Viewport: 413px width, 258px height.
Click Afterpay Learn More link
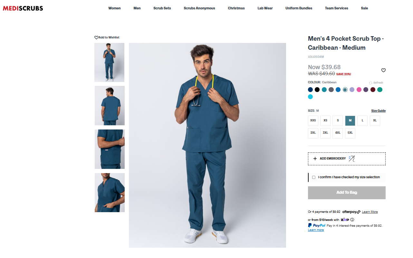click(370, 212)
